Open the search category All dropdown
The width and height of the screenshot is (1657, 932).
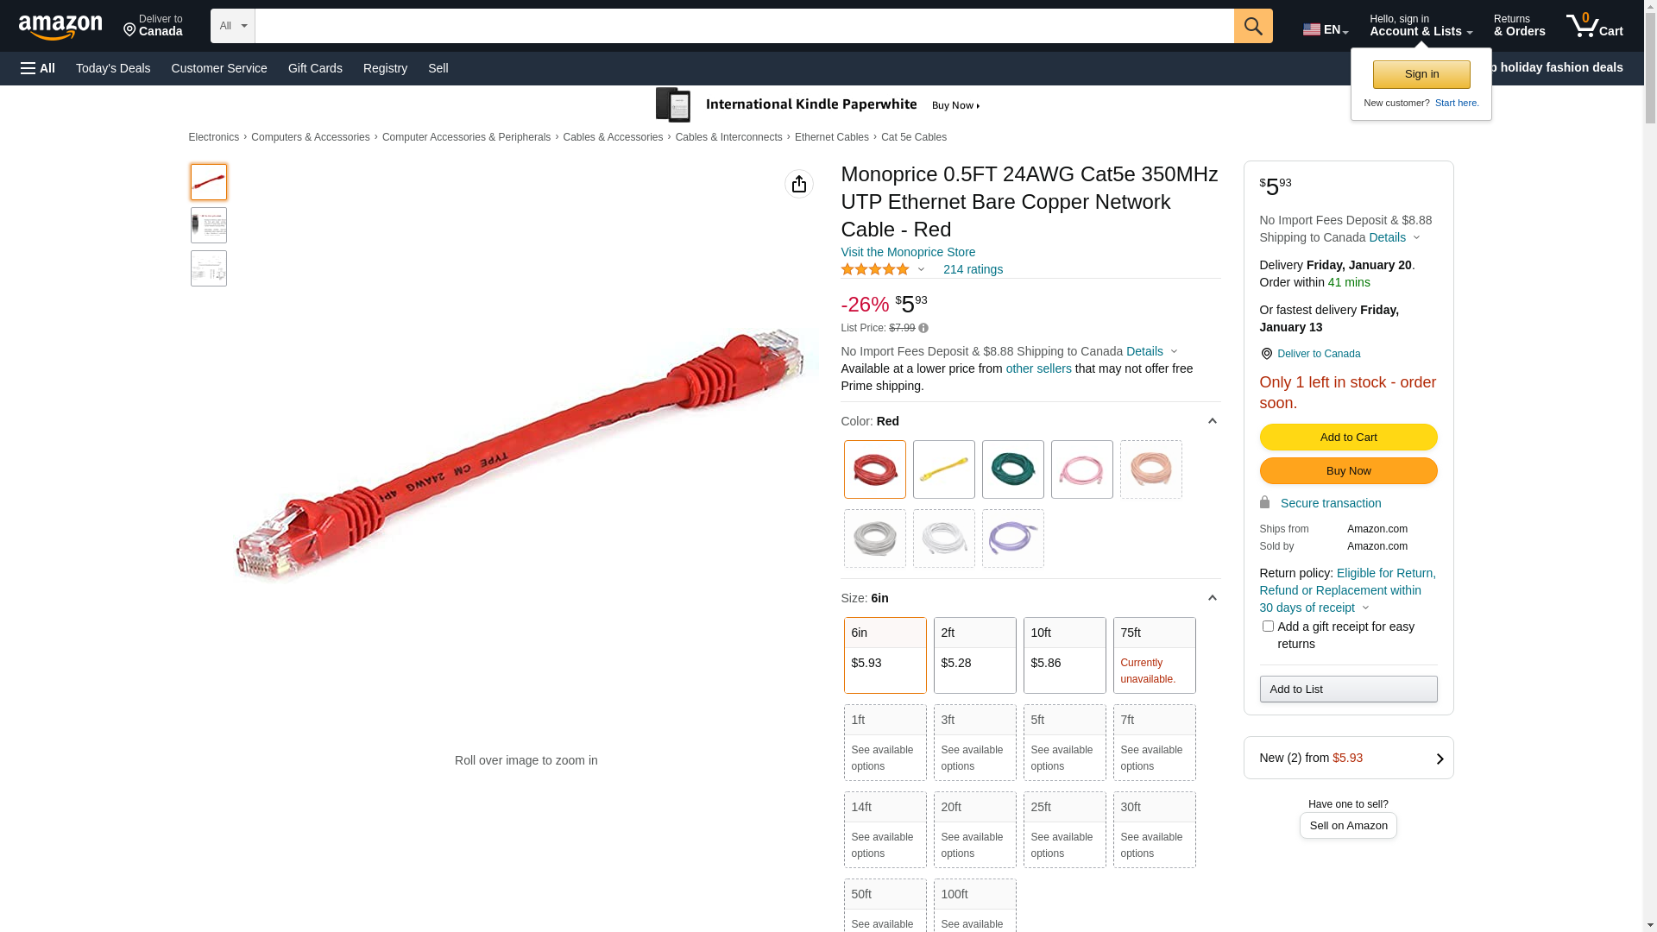232,26
